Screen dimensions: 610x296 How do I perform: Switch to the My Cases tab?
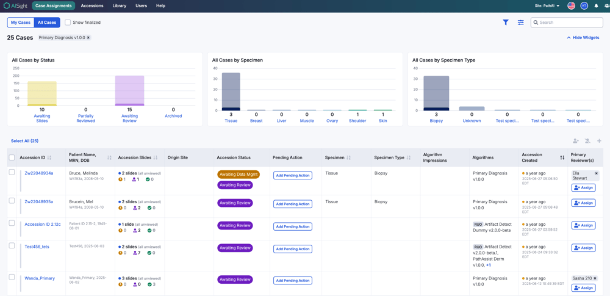21,23
